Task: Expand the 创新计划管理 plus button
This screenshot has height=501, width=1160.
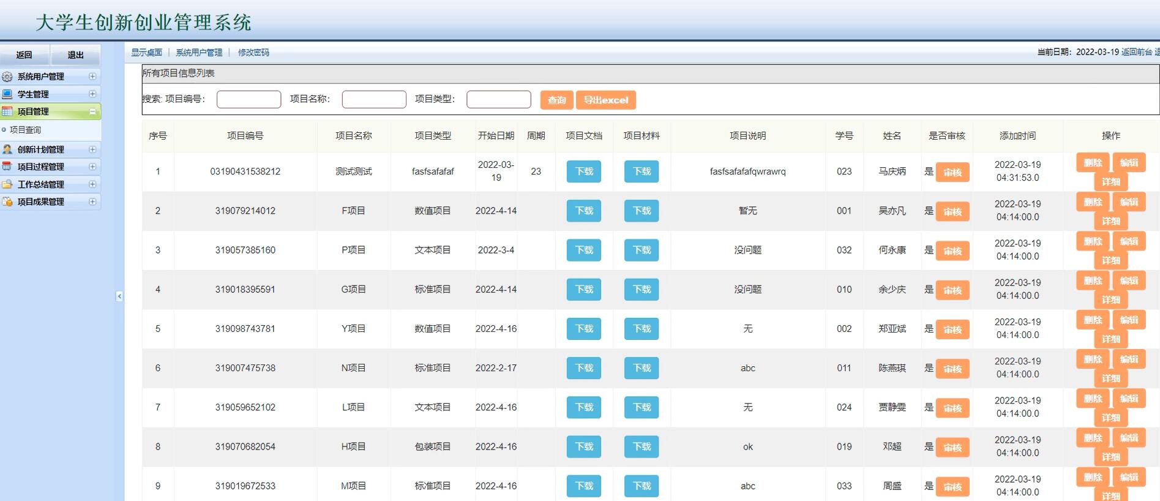Action: (92, 149)
